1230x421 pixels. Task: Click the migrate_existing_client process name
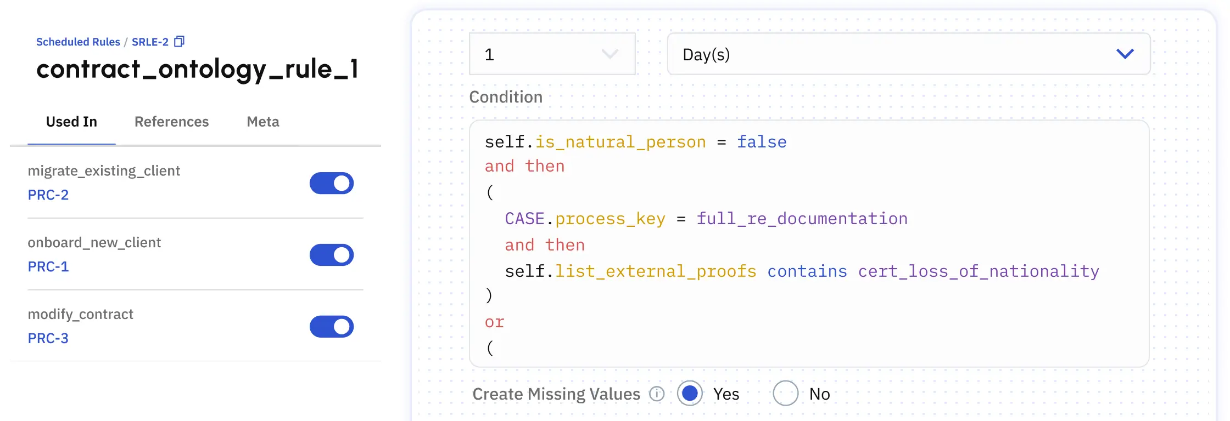[x=104, y=171]
